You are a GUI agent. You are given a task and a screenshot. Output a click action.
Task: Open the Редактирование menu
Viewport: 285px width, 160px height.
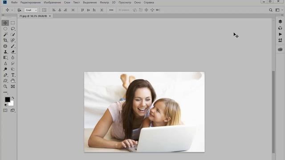(30, 2)
